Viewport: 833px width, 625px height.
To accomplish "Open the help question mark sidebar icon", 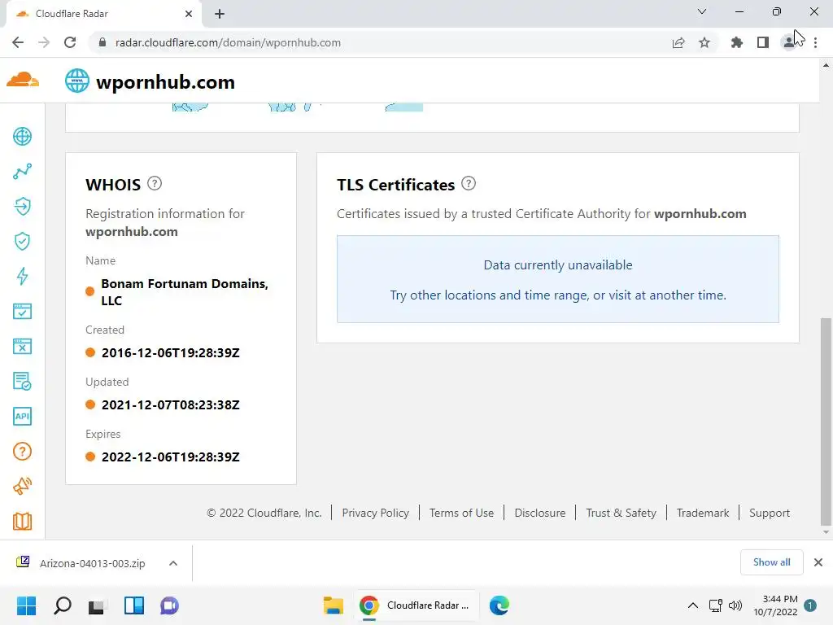I will 22,451.
